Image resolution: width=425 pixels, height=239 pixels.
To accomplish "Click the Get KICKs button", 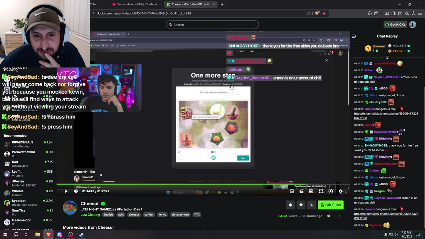I will tap(395, 25).
